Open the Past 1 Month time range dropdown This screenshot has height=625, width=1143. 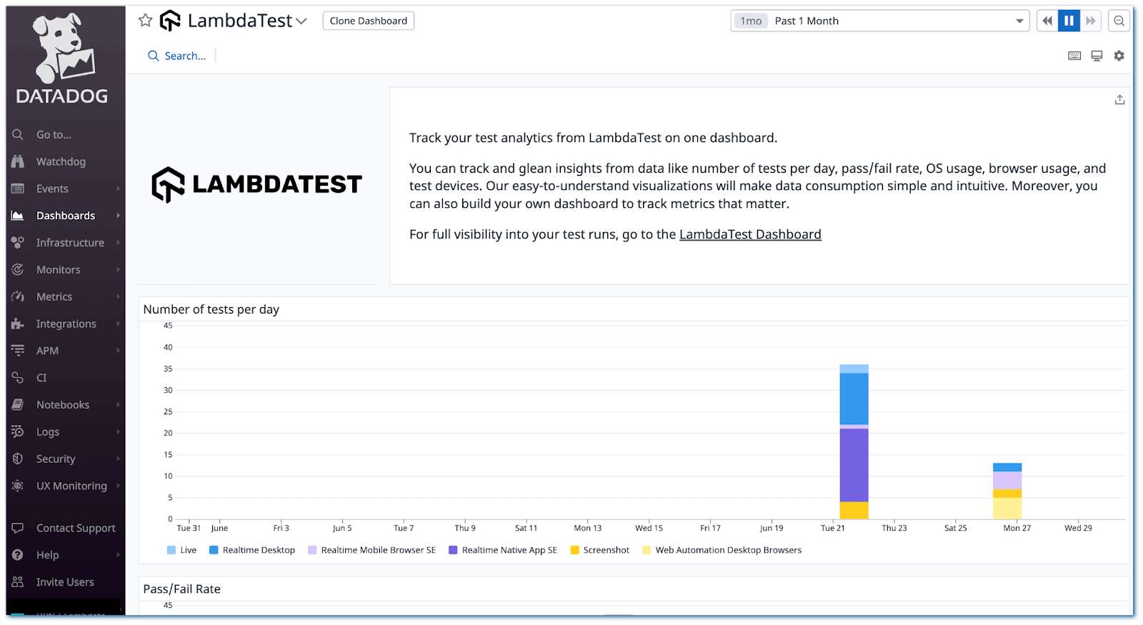coord(880,21)
